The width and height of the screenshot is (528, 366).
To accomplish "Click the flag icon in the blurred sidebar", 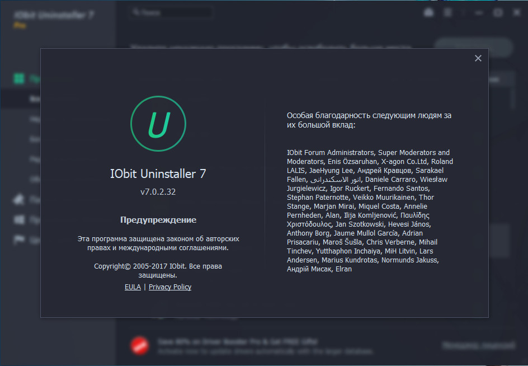I will (x=19, y=240).
